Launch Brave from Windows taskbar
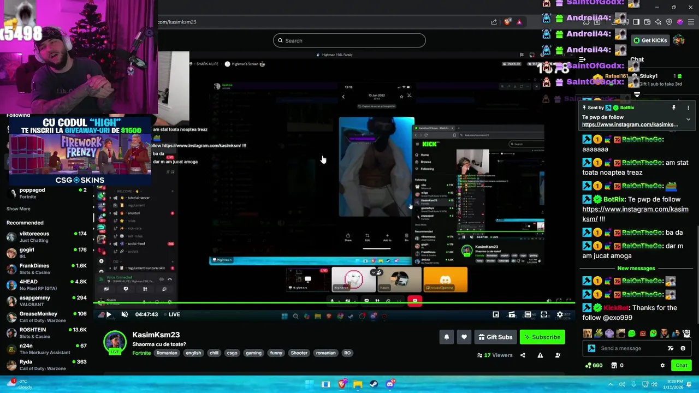The width and height of the screenshot is (699, 393). tap(342, 384)
